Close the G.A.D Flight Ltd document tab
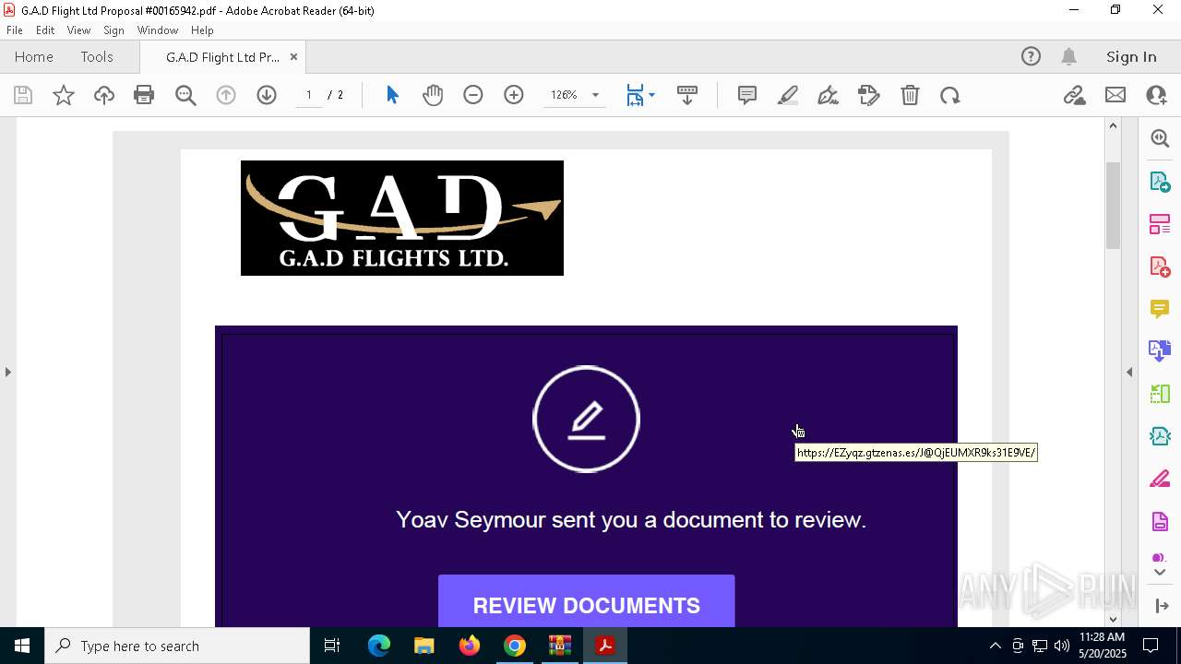The width and height of the screenshot is (1181, 664). tap(293, 57)
